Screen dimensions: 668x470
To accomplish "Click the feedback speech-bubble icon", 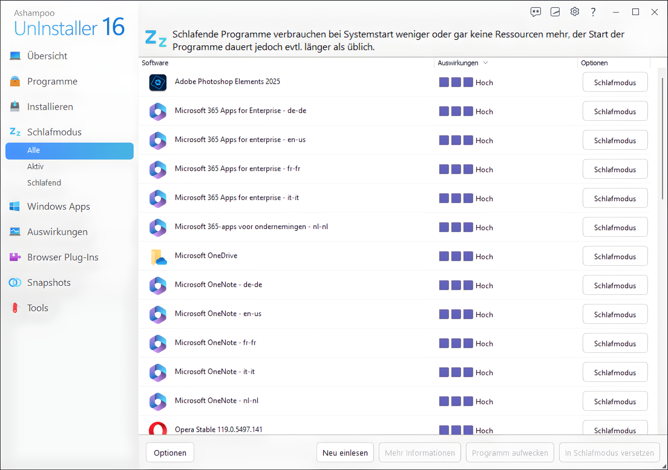I will (535, 12).
